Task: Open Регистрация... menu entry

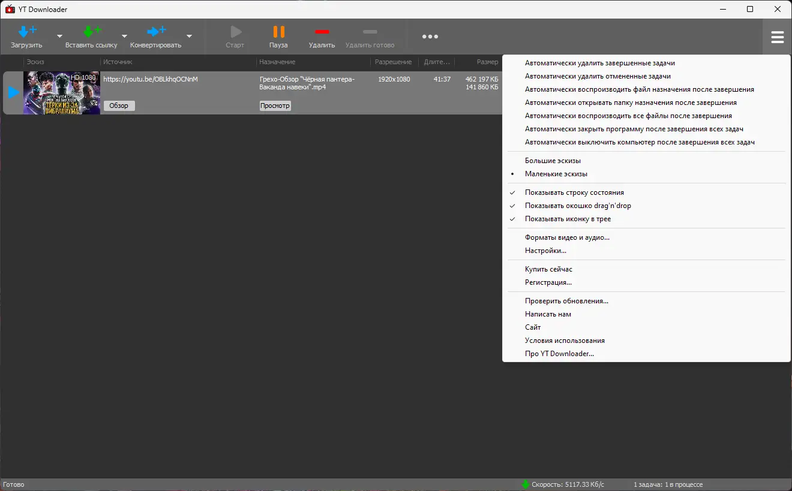Action: tap(646, 282)
